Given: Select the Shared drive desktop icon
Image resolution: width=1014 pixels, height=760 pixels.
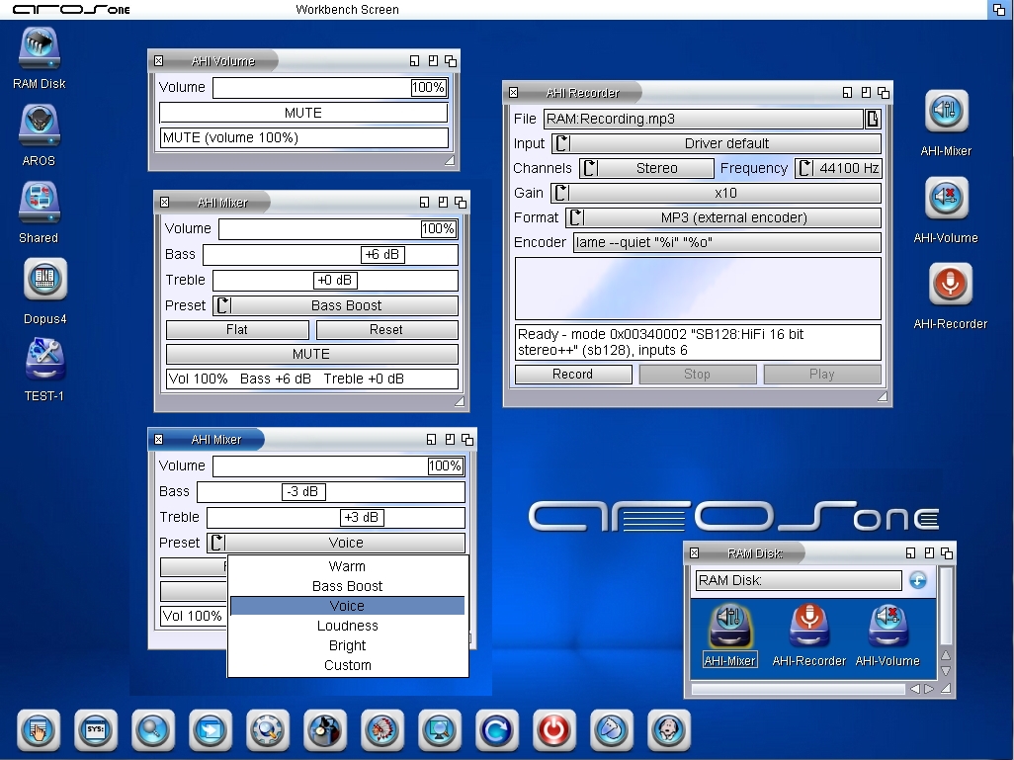Looking at the screenshot, I should 40,203.
